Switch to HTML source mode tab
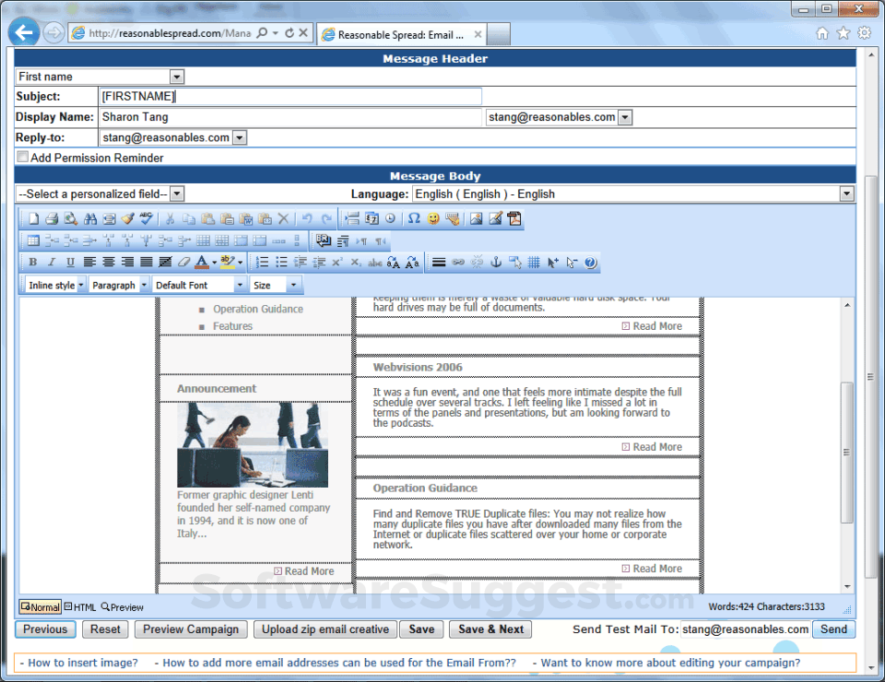The height and width of the screenshot is (682, 885). (x=80, y=607)
